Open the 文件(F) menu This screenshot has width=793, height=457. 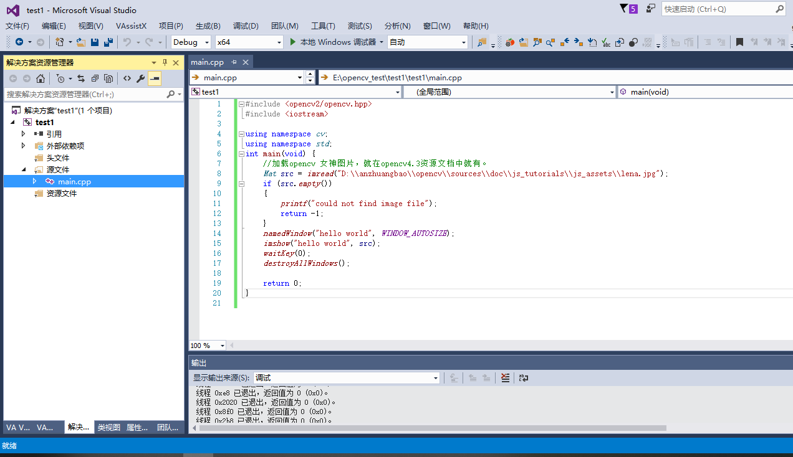(17, 26)
